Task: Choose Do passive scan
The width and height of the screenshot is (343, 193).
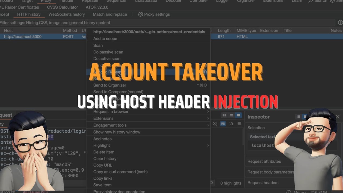Action: click(x=108, y=52)
